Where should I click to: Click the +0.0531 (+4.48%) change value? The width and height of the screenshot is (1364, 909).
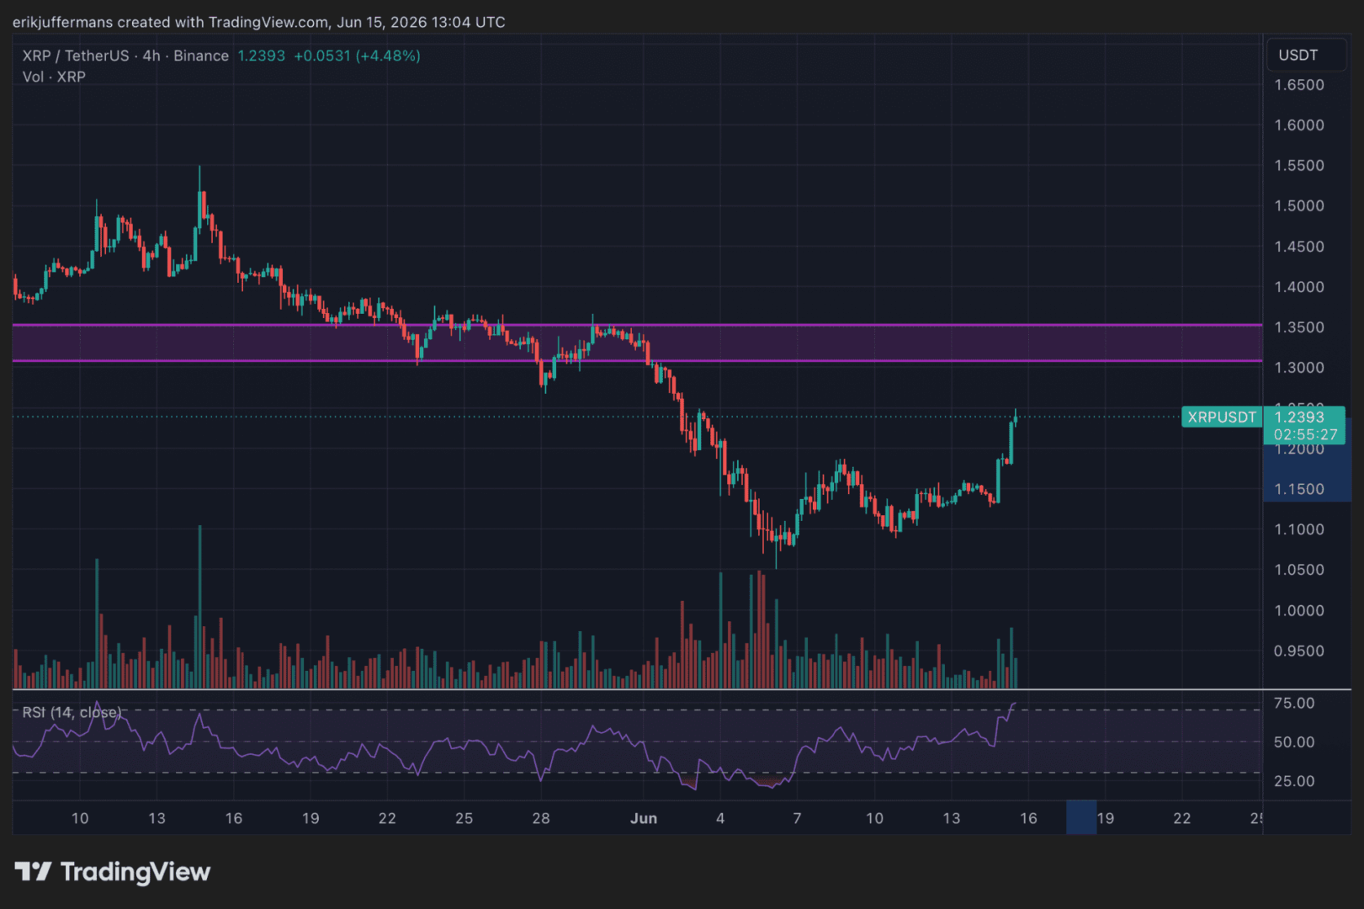357,56
